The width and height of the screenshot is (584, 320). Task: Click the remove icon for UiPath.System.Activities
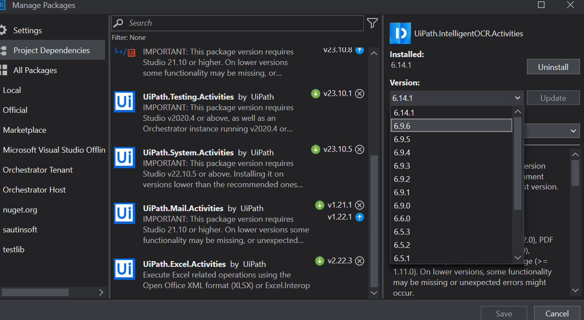[x=360, y=149]
